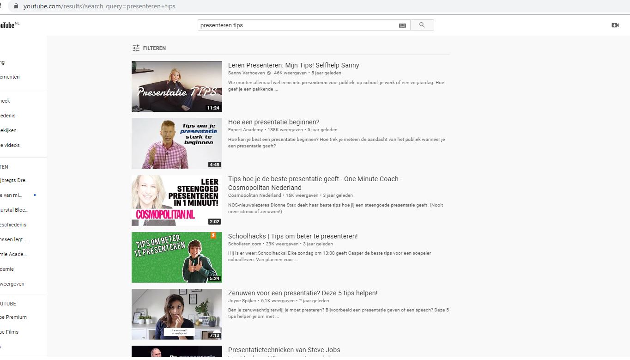Image resolution: width=630 pixels, height=360 pixels.
Task: Open title 'Hoe een presentatie beginnen?'
Action: (273, 122)
